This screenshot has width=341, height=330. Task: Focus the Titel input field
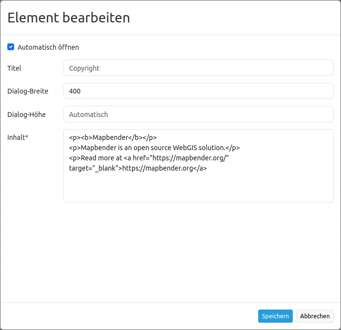point(198,68)
